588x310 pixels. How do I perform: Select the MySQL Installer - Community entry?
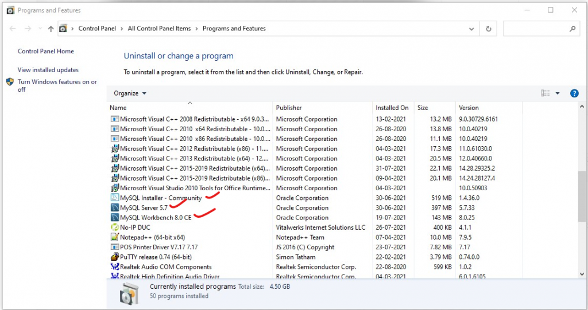(315, 198)
